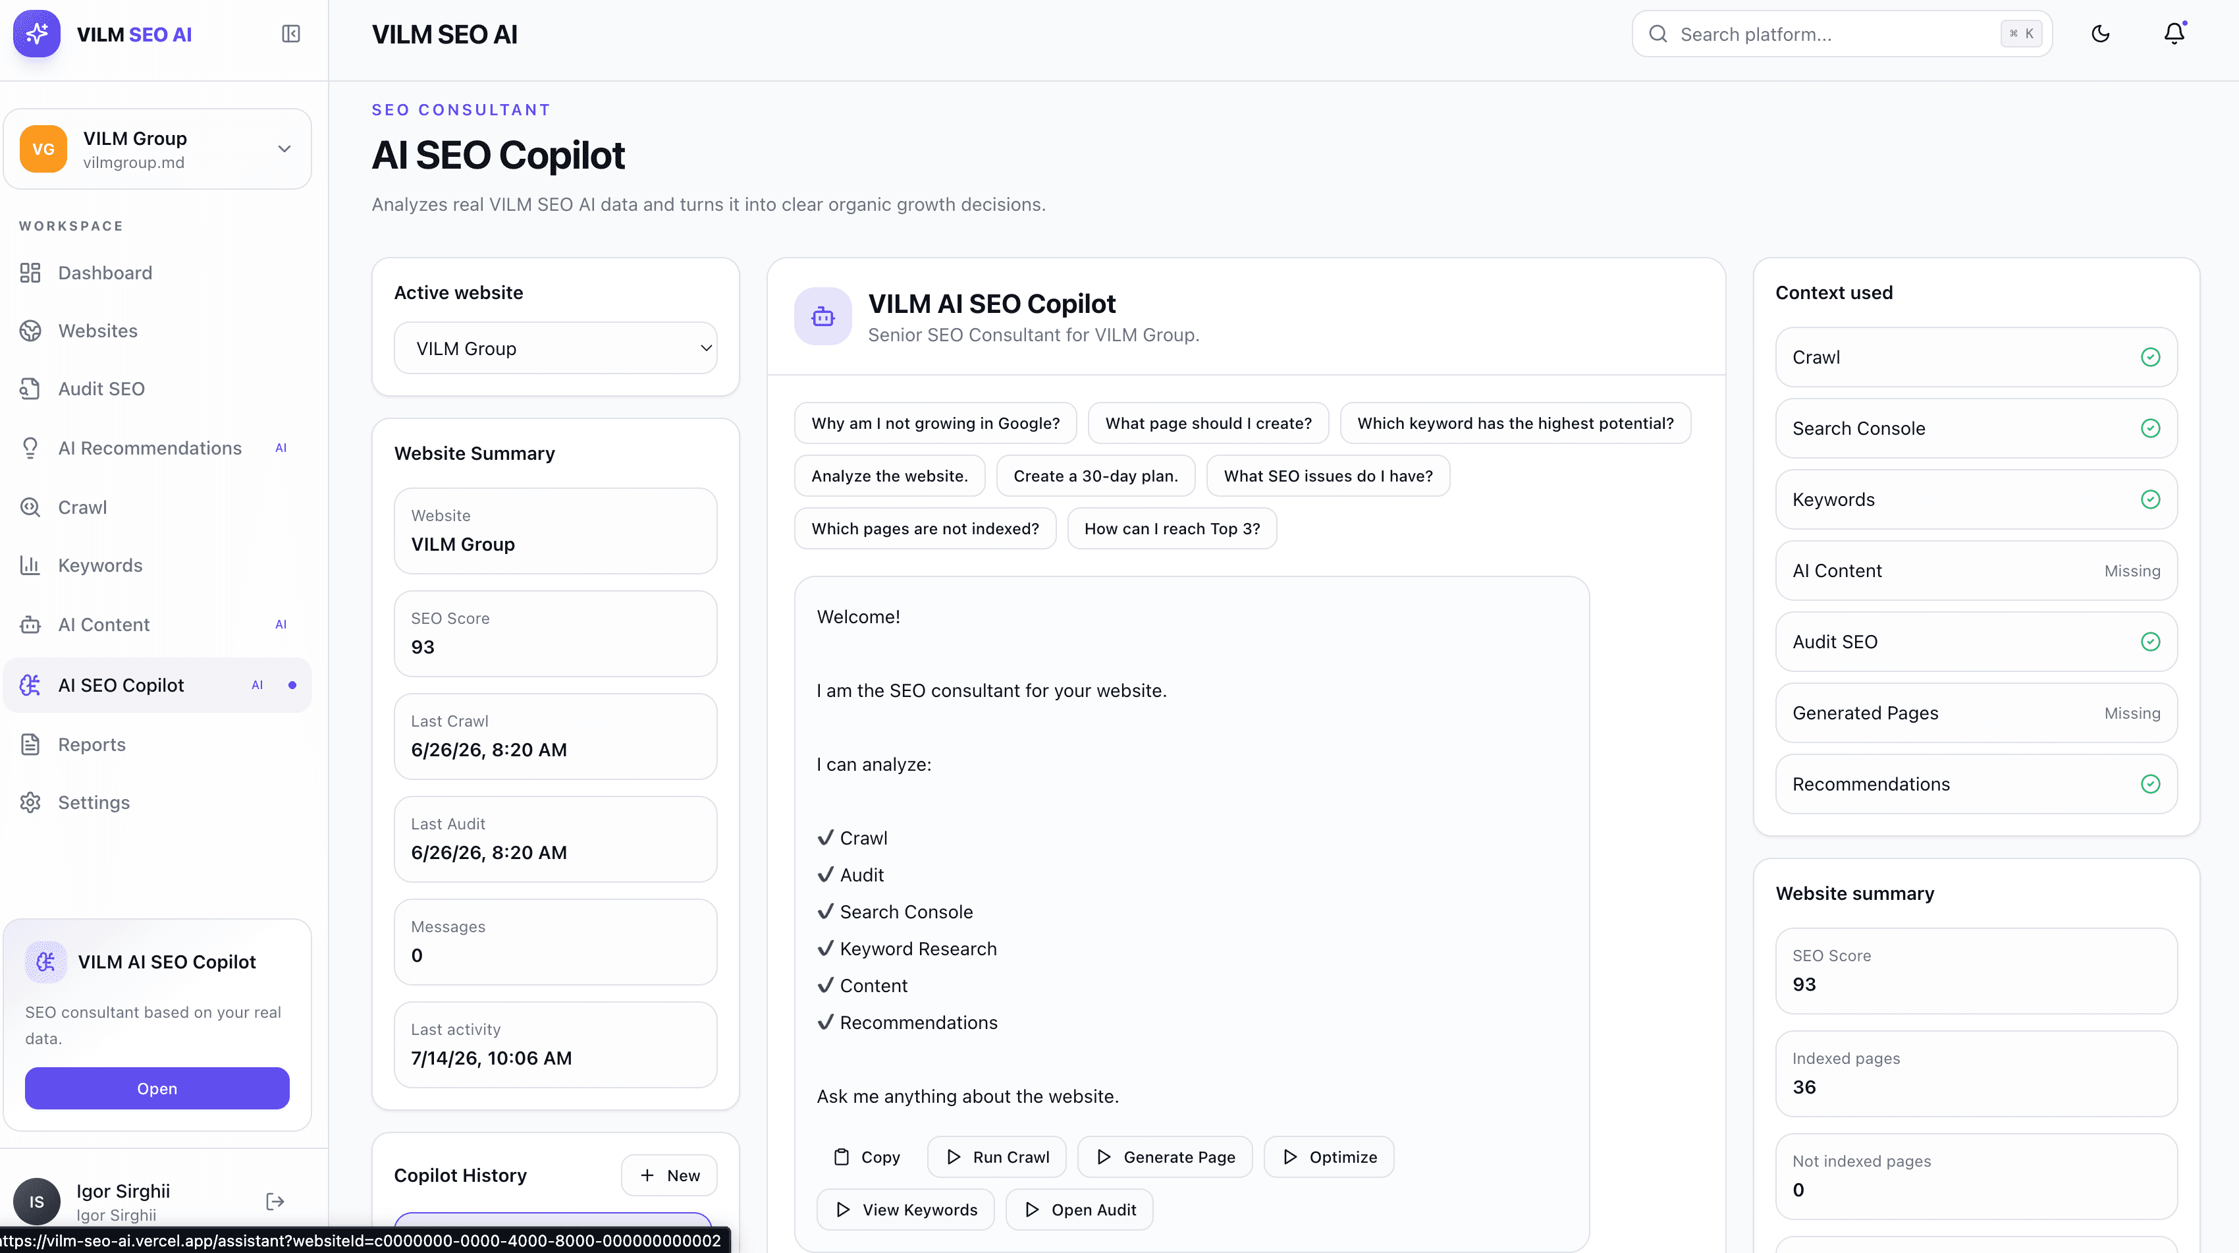
Task: Click the Messages 0 card
Action: click(x=555, y=943)
